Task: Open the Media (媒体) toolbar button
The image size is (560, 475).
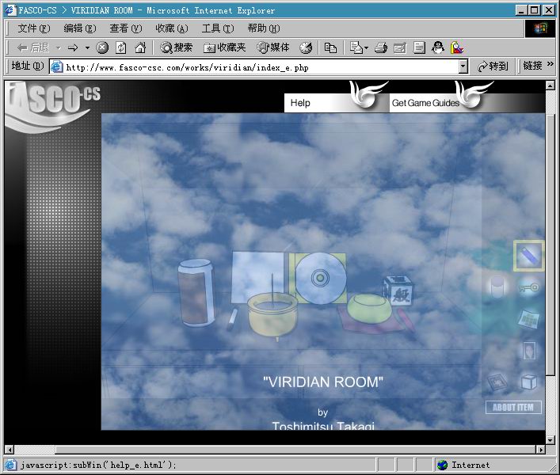Action: coord(272,47)
